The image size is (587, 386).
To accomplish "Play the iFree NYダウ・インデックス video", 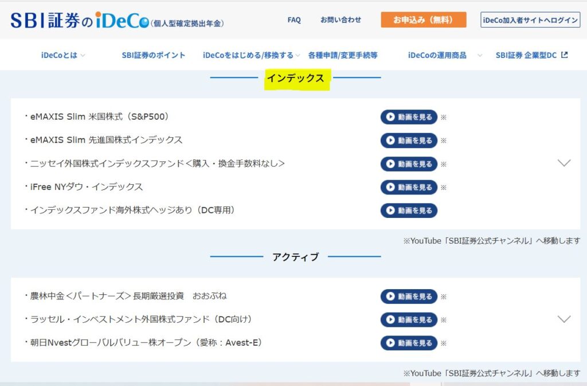I will pyautogui.click(x=409, y=187).
